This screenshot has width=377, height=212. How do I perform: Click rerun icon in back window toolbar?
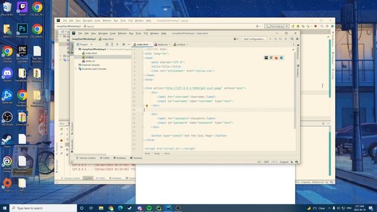click(293, 26)
